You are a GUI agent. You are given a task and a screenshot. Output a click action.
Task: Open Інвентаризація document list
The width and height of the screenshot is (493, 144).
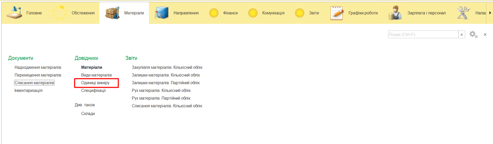click(29, 90)
